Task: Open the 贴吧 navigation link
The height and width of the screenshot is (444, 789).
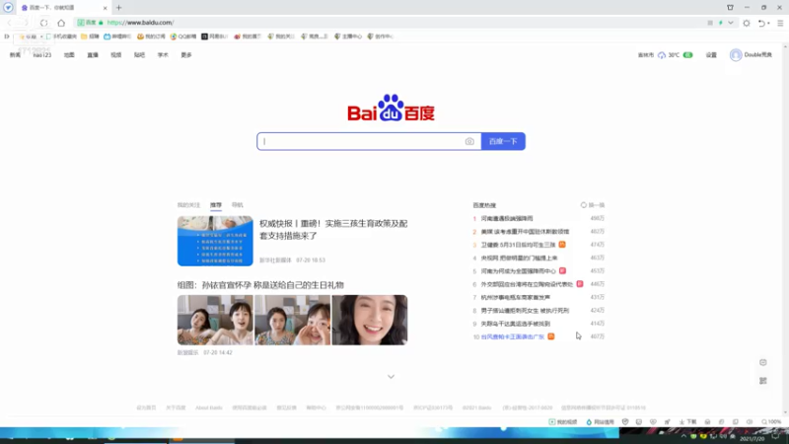Action: click(x=139, y=55)
